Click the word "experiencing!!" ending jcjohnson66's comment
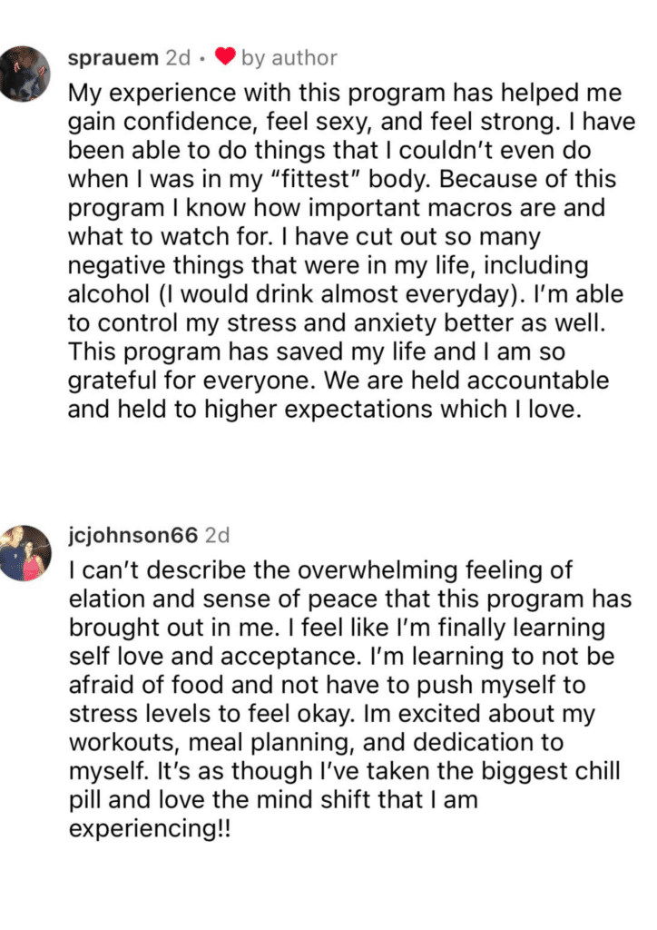 click(x=150, y=828)
